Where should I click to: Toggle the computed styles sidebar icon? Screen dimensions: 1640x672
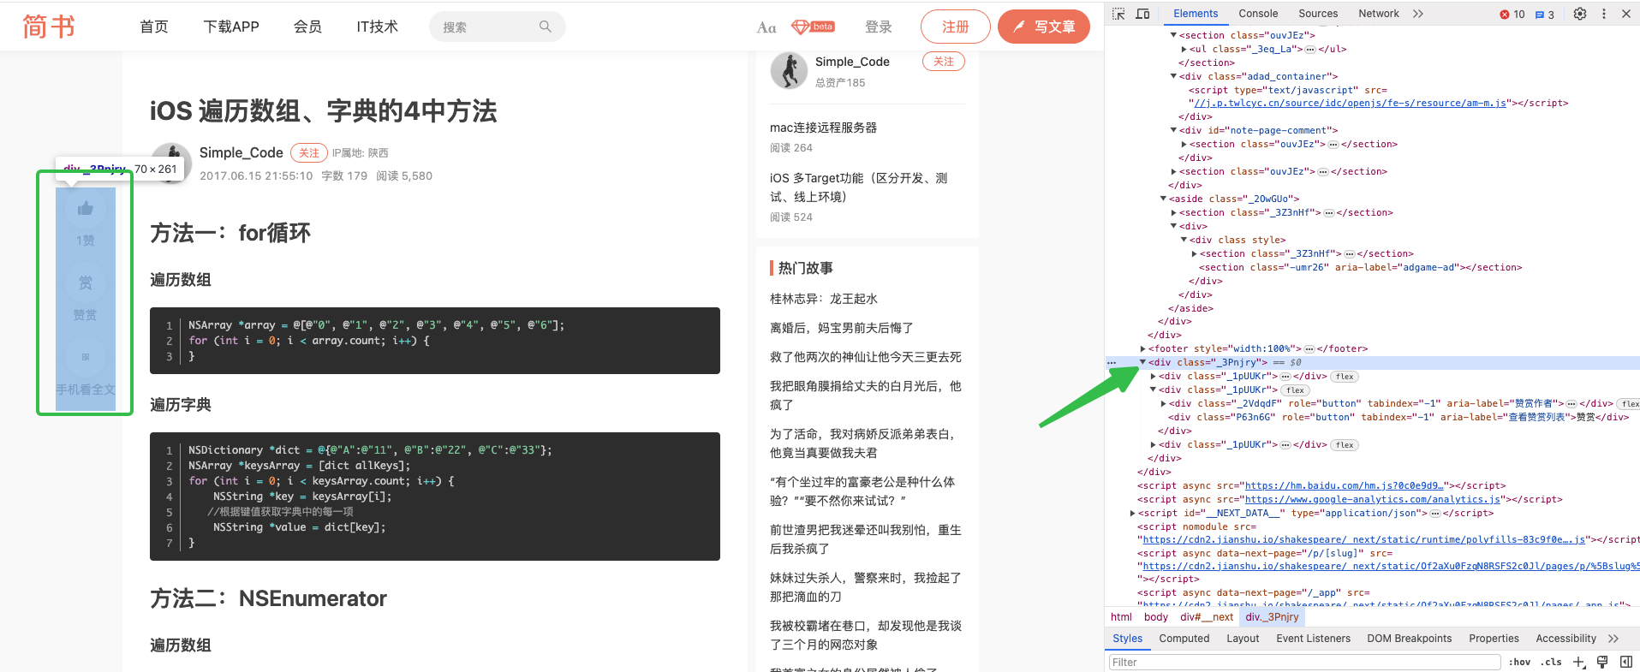[1625, 662]
